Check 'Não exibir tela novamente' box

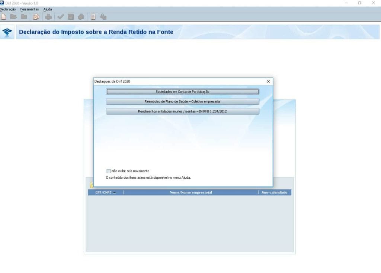tap(109, 171)
